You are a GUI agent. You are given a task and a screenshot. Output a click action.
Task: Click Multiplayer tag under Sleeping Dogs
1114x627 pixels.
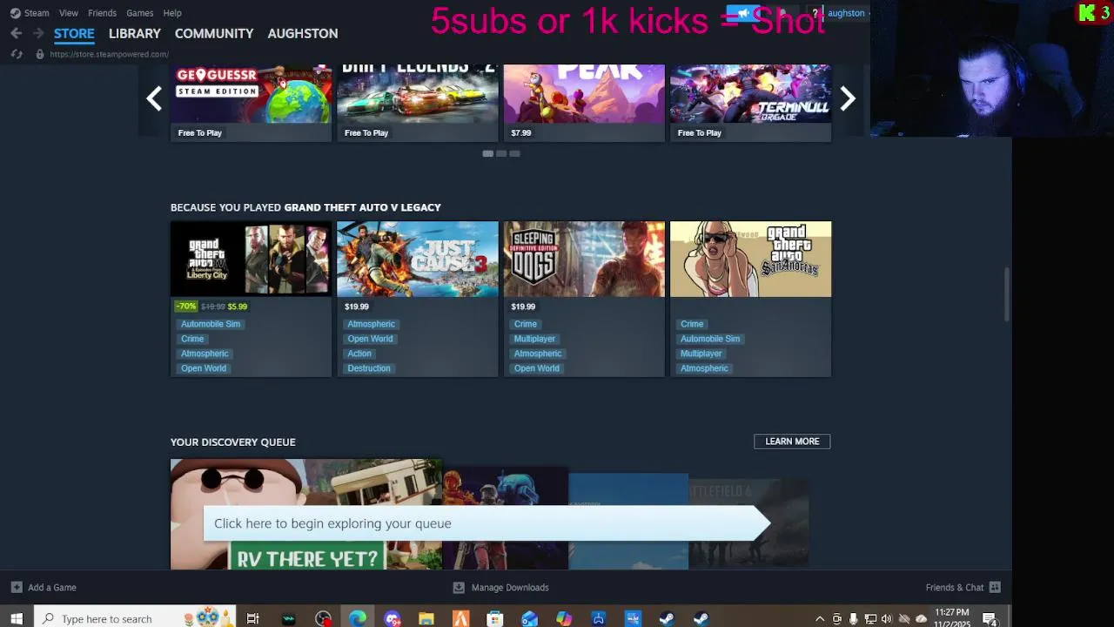coord(534,339)
